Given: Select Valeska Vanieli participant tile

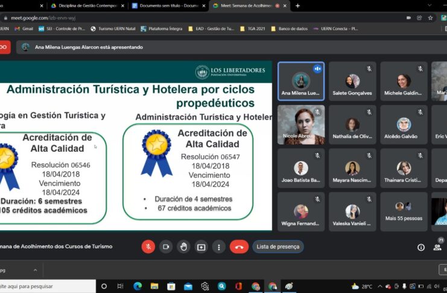Looking at the screenshot, I should (x=352, y=212).
